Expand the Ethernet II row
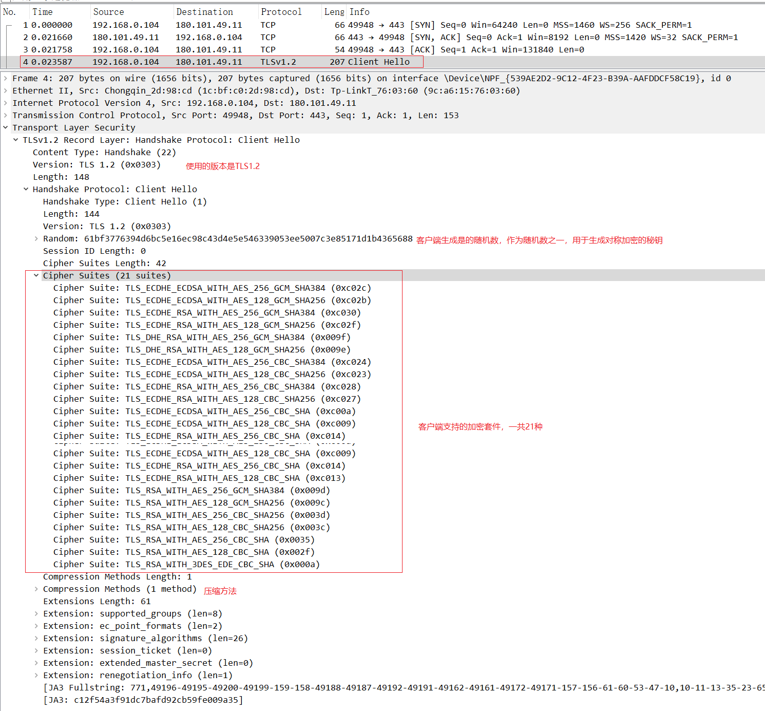Viewport: 765px width, 711px height. click(6, 91)
